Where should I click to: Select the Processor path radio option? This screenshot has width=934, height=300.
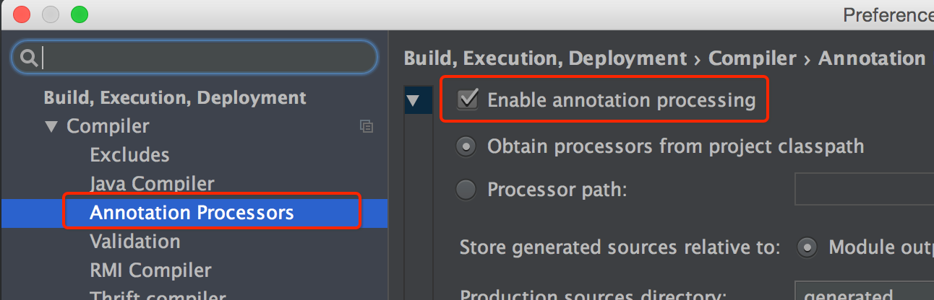(466, 190)
